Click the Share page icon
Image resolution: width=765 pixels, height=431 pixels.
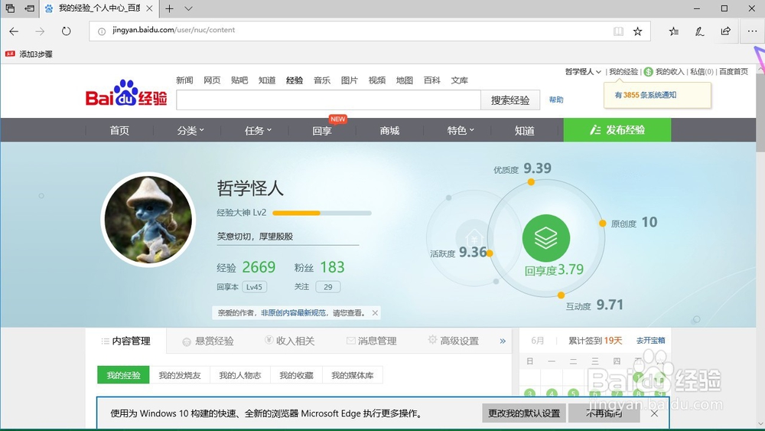click(726, 31)
